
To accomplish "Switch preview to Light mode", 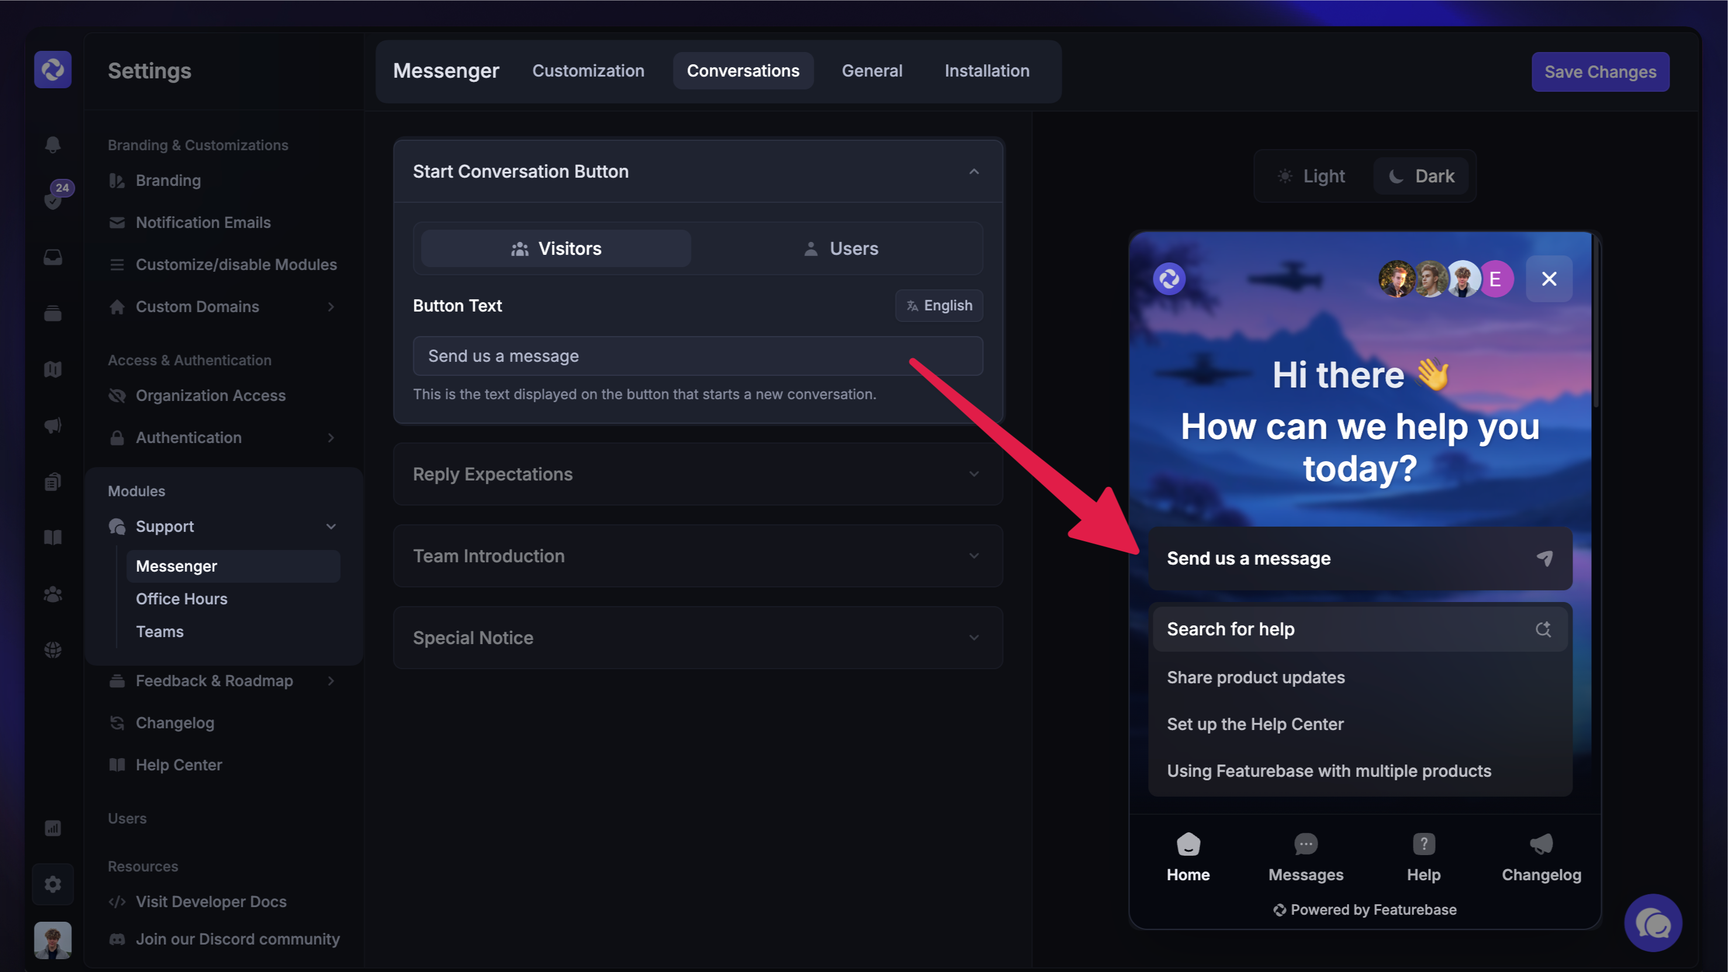I will pos(1311,177).
